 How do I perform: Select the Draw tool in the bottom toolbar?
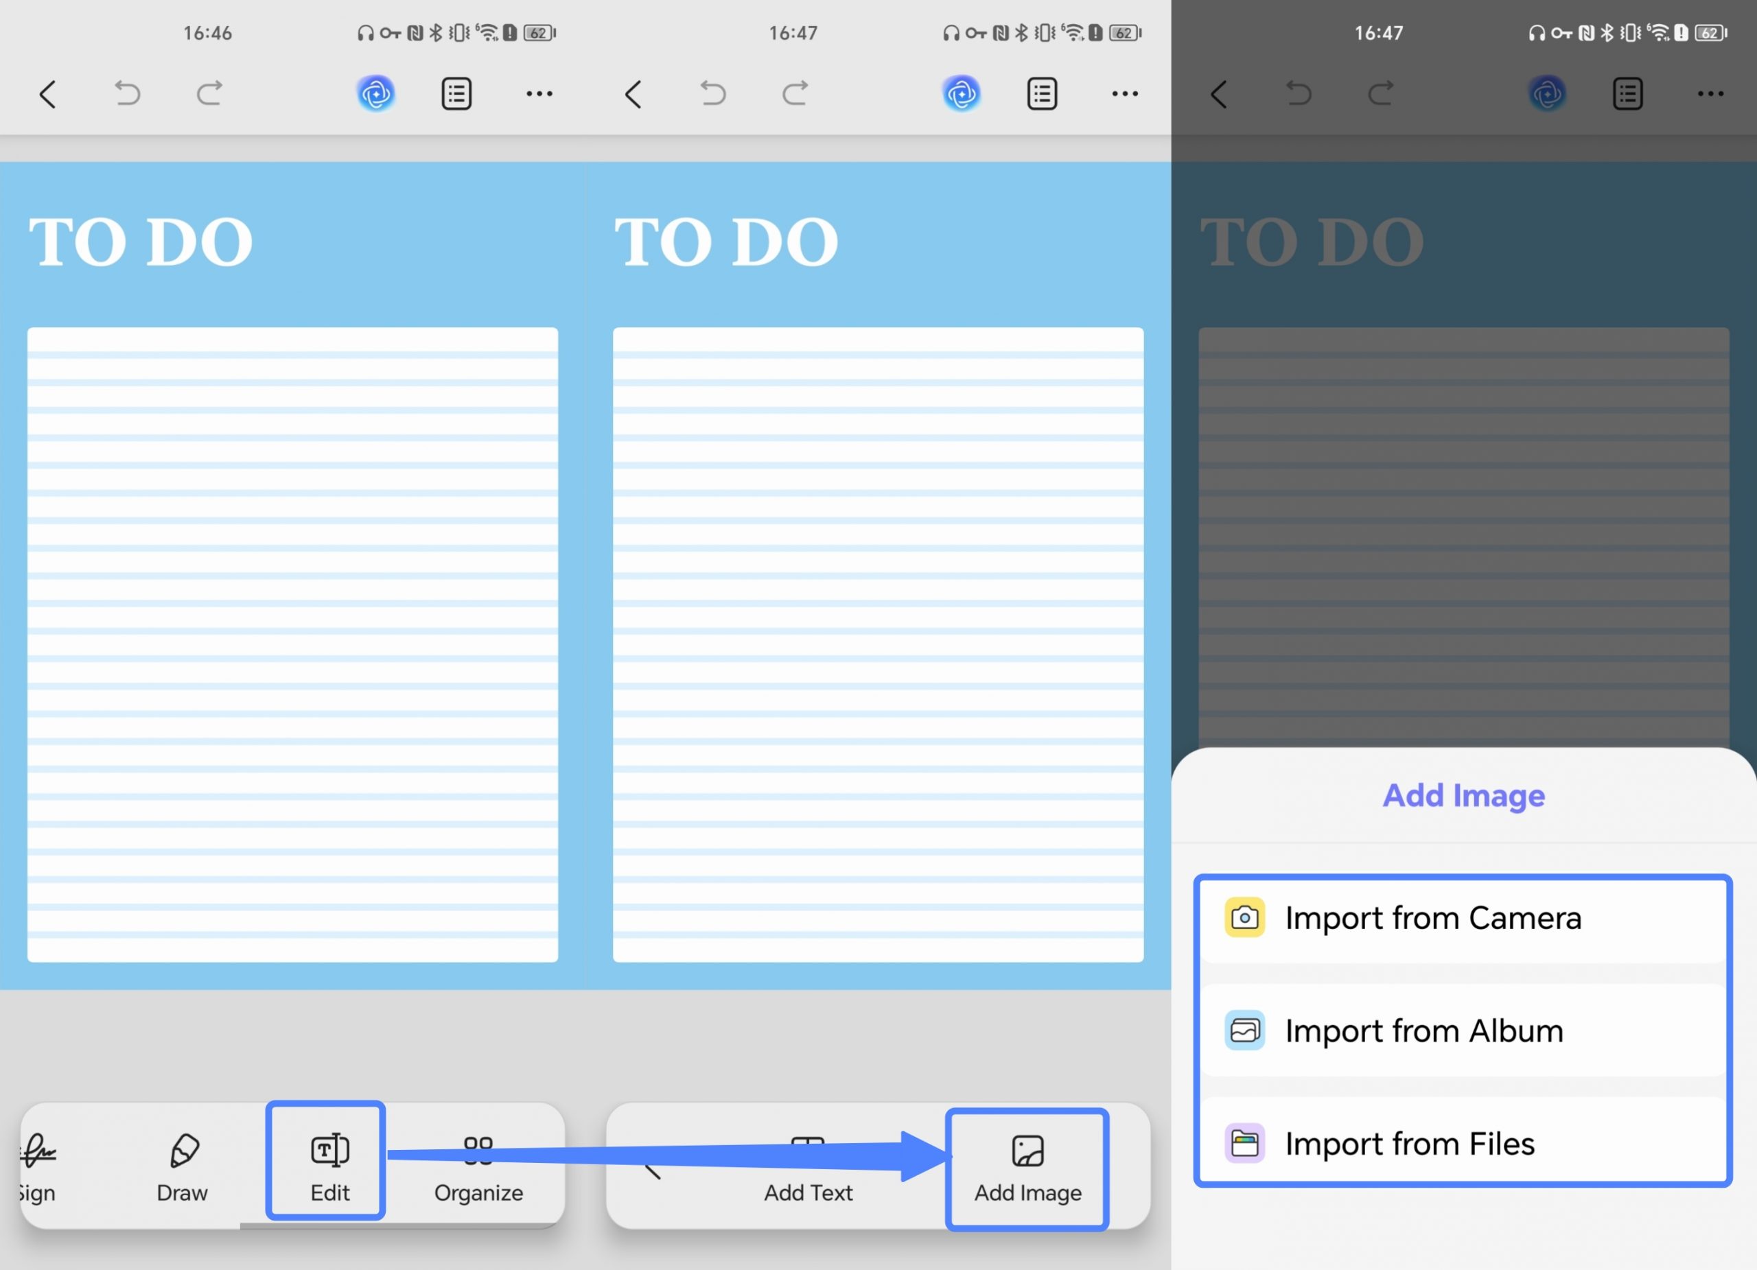tap(183, 1167)
